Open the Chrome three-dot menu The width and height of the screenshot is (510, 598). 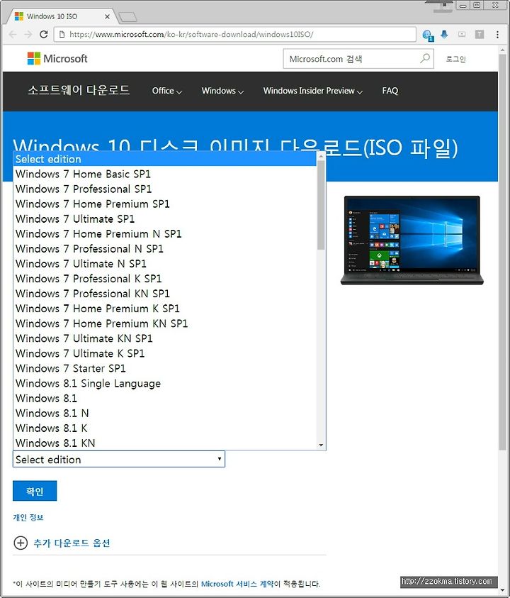[497, 35]
